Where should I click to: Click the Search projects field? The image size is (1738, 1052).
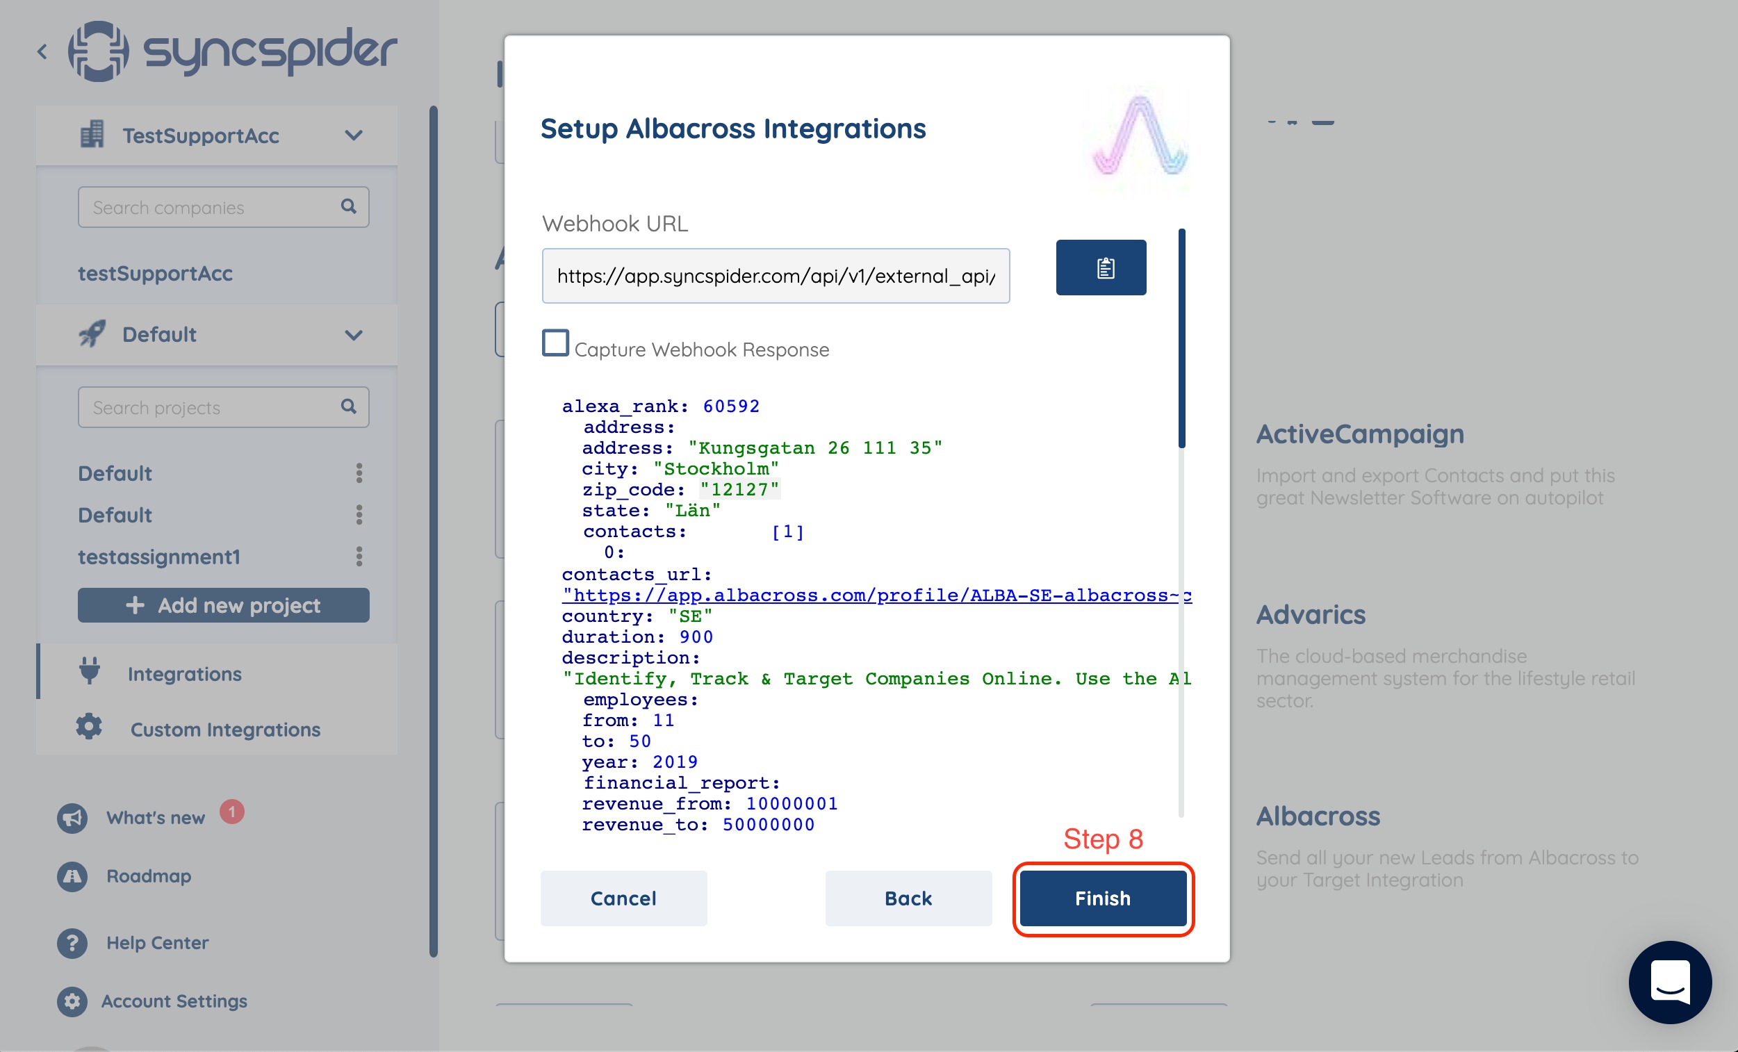(223, 407)
